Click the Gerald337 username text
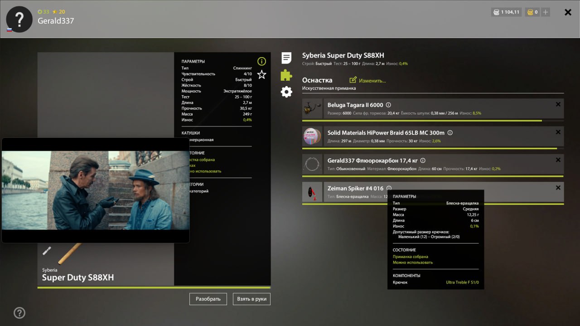Screen dimensions: 580x326 (x=56, y=21)
